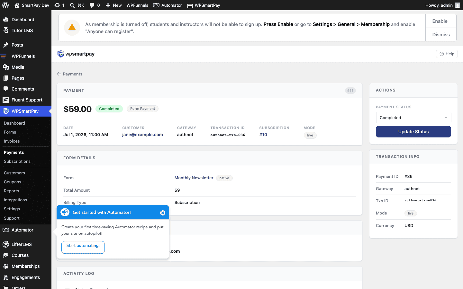This screenshot has height=289, width=463.
Task: Open Memberships in the sidebar
Action: click(x=26, y=266)
